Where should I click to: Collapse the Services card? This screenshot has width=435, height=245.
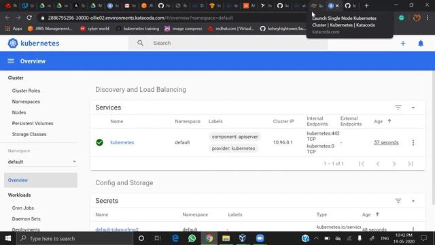tap(413, 108)
